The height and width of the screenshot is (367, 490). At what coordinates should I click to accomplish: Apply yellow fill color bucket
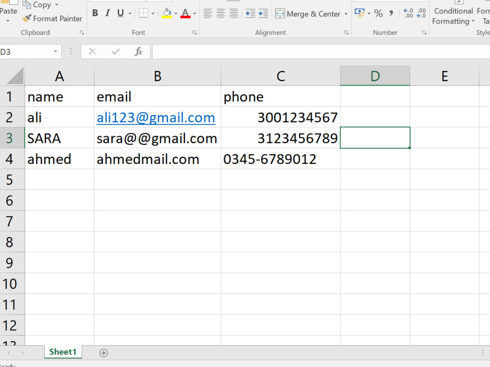(x=167, y=13)
